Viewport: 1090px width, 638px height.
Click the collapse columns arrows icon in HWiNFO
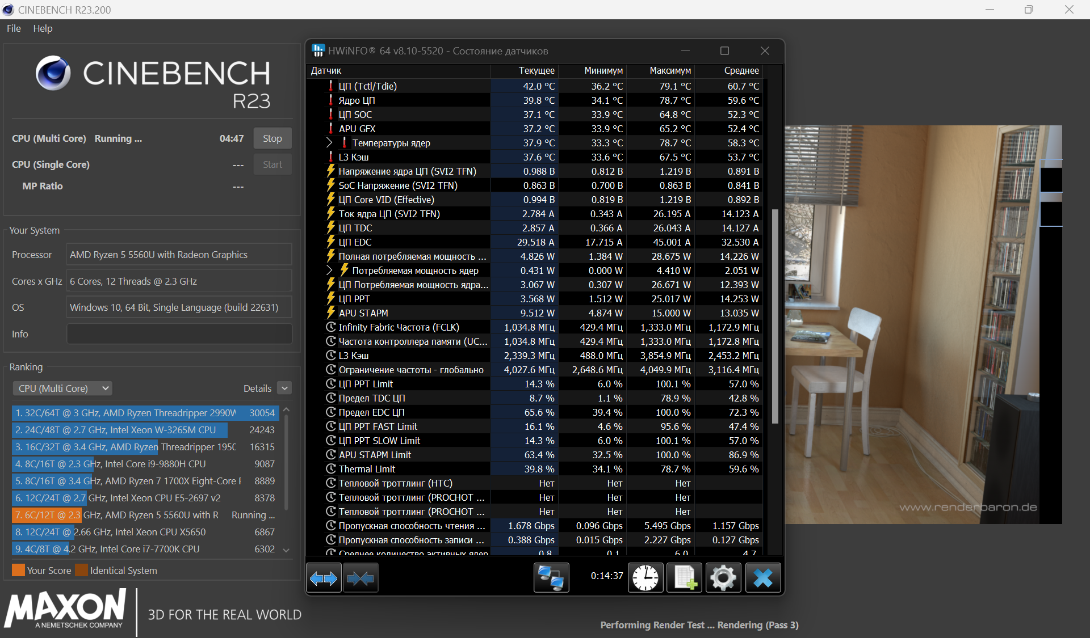click(360, 578)
